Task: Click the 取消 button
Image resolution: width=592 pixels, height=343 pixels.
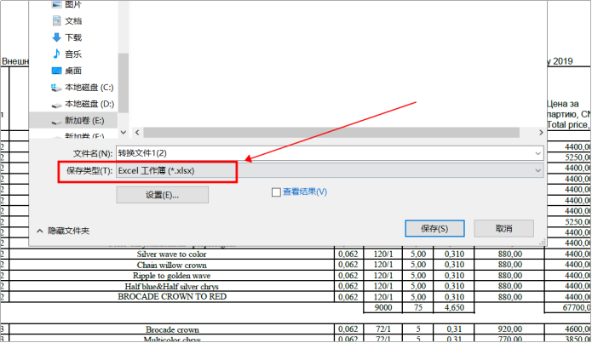Action: 503,228
